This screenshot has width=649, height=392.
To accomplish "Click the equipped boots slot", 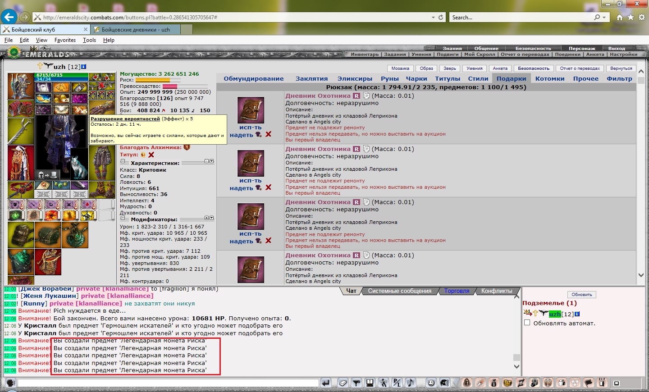I will pos(102,189).
